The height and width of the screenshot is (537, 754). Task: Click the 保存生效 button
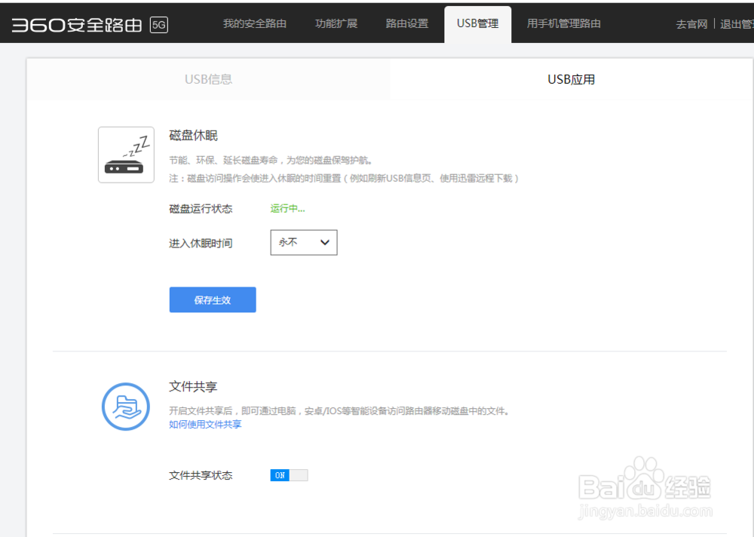[x=213, y=299]
